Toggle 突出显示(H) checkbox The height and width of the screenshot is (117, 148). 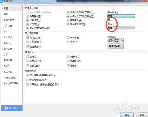click(28, 37)
